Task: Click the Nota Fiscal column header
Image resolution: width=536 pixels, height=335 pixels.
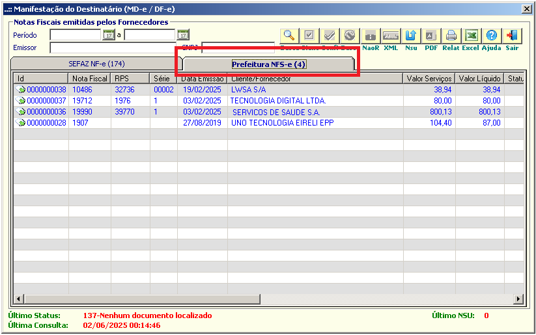Action: [x=90, y=78]
